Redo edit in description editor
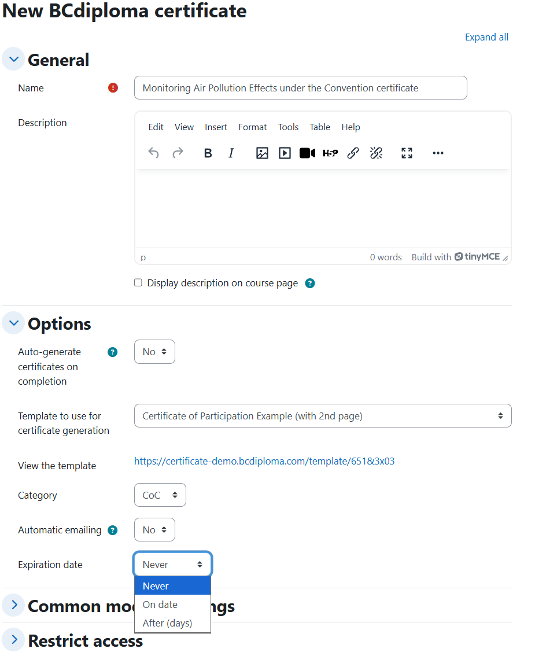 click(x=178, y=153)
